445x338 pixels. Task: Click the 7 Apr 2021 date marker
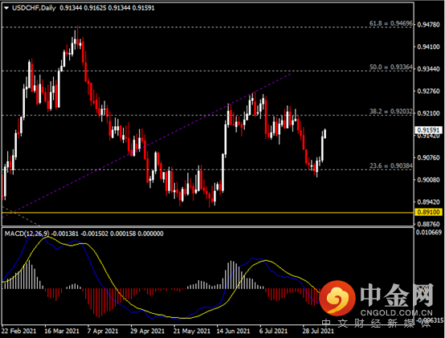point(103,331)
